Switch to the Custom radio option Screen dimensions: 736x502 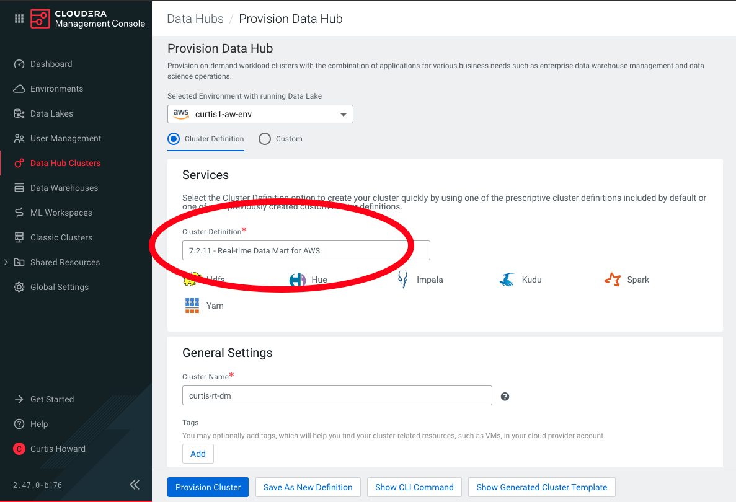tap(265, 139)
